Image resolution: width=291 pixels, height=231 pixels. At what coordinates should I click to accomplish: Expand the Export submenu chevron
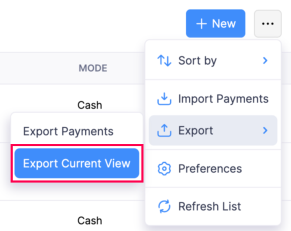[265, 130]
